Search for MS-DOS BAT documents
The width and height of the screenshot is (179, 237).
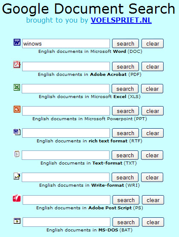tap(126, 222)
